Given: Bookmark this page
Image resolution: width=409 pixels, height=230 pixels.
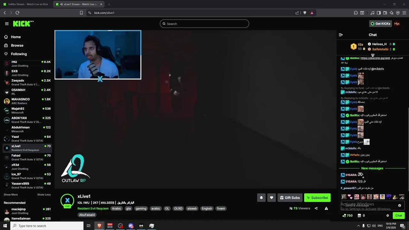Looking at the screenshot, I should coord(81,13).
